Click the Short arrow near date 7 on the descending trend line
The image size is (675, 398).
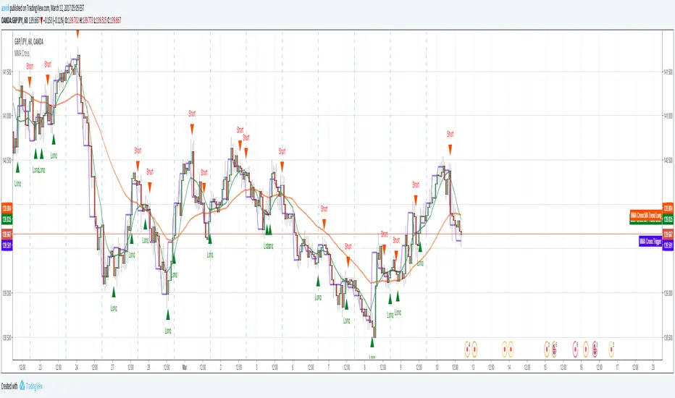tap(324, 224)
